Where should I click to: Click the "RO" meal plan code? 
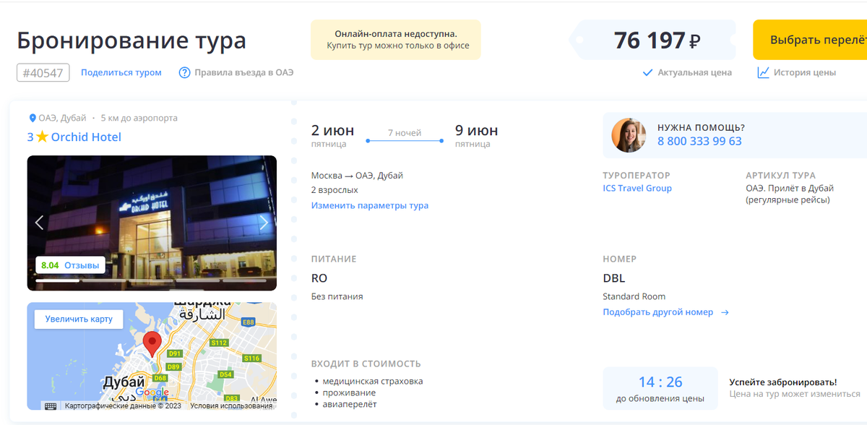tap(319, 278)
